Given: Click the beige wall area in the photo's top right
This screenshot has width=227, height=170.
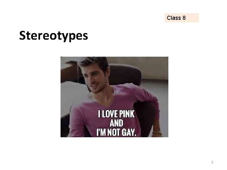Looking at the screenshot, I should pos(154,67).
